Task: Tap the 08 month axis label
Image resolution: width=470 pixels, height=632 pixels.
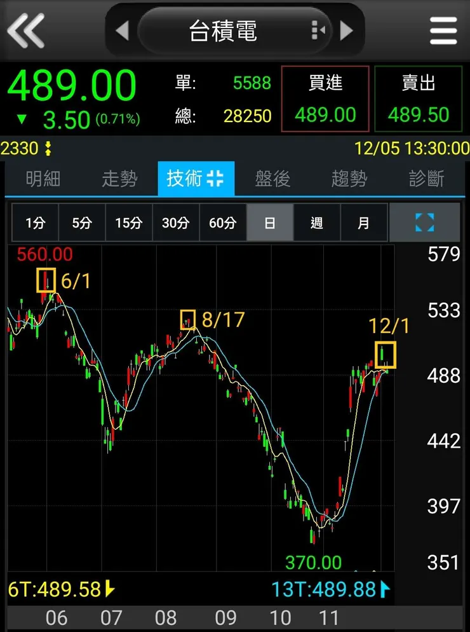Action: pyautogui.click(x=166, y=618)
